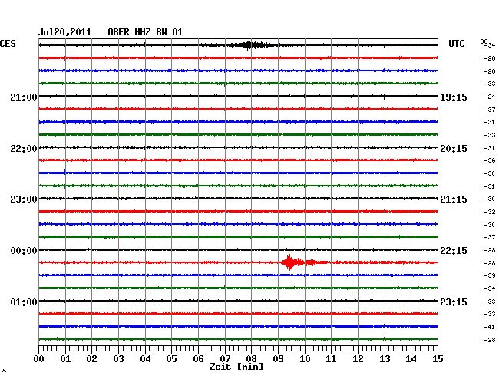Select minute 06 on the time axis
This screenshot has width=499, height=379.
(x=198, y=359)
